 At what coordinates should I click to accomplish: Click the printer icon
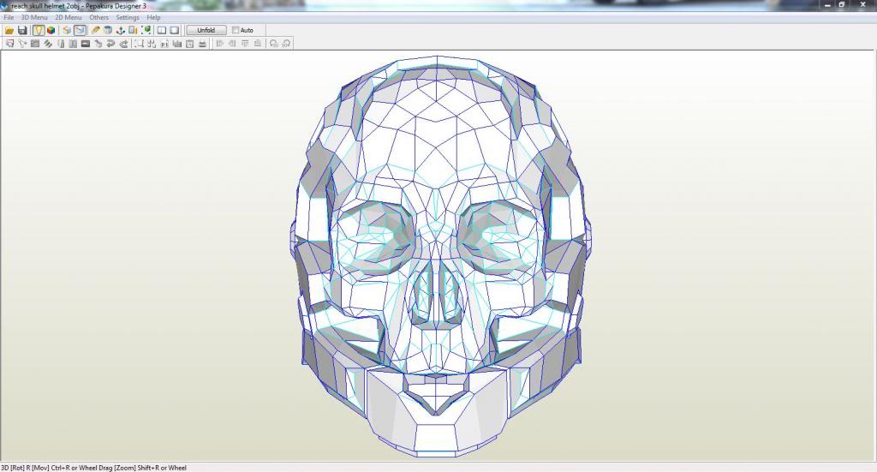pyautogui.click(x=202, y=44)
